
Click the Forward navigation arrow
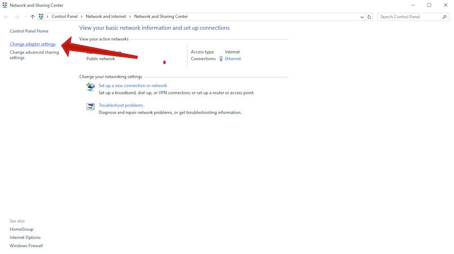(x=17, y=17)
